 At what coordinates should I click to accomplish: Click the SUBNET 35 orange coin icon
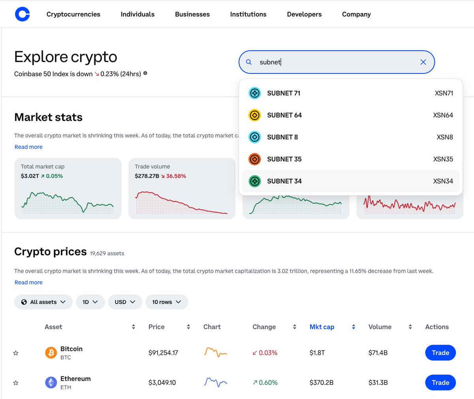tap(255, 159)
